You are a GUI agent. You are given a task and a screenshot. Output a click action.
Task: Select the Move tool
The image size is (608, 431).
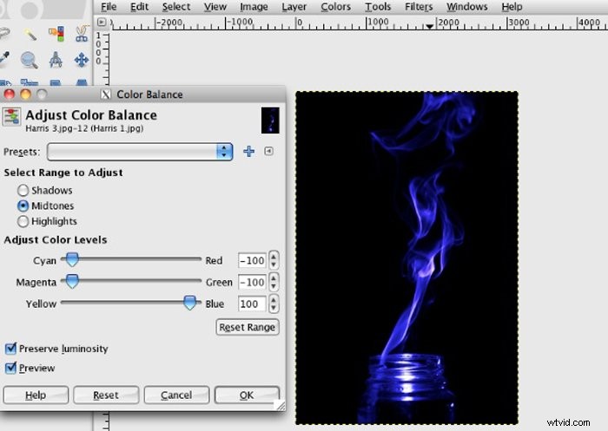pos(81,60)
